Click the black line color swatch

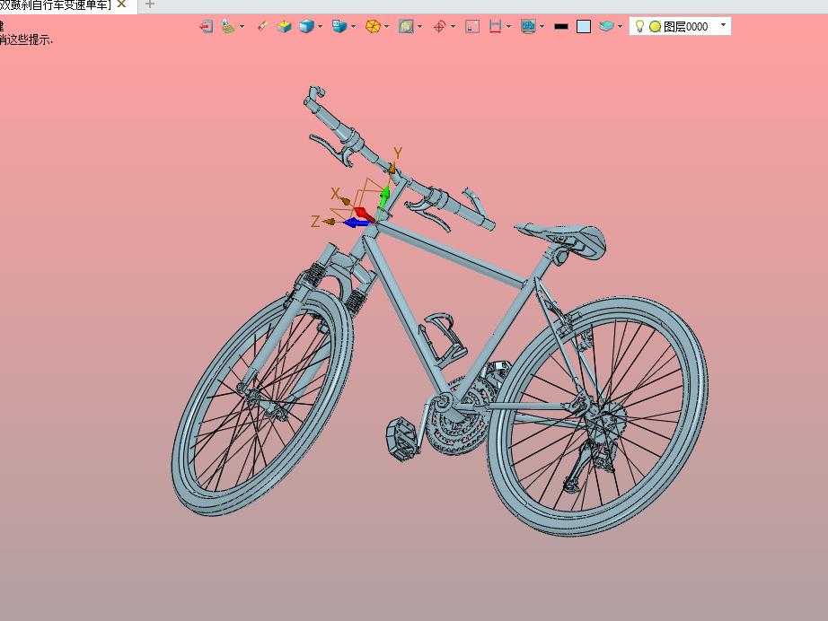click(x=561, y=26)
